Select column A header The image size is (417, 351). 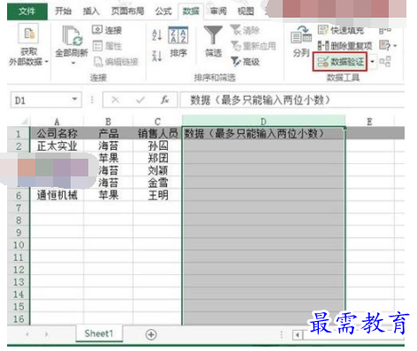point(57,122)
